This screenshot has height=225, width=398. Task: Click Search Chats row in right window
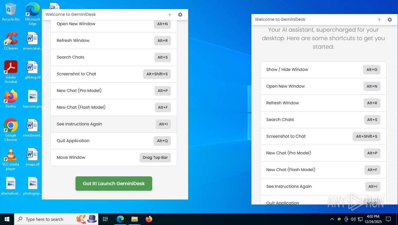[323, 120]
